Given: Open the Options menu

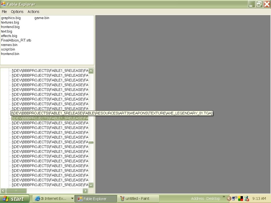Looking at the screenshot, I should [17, 12].
